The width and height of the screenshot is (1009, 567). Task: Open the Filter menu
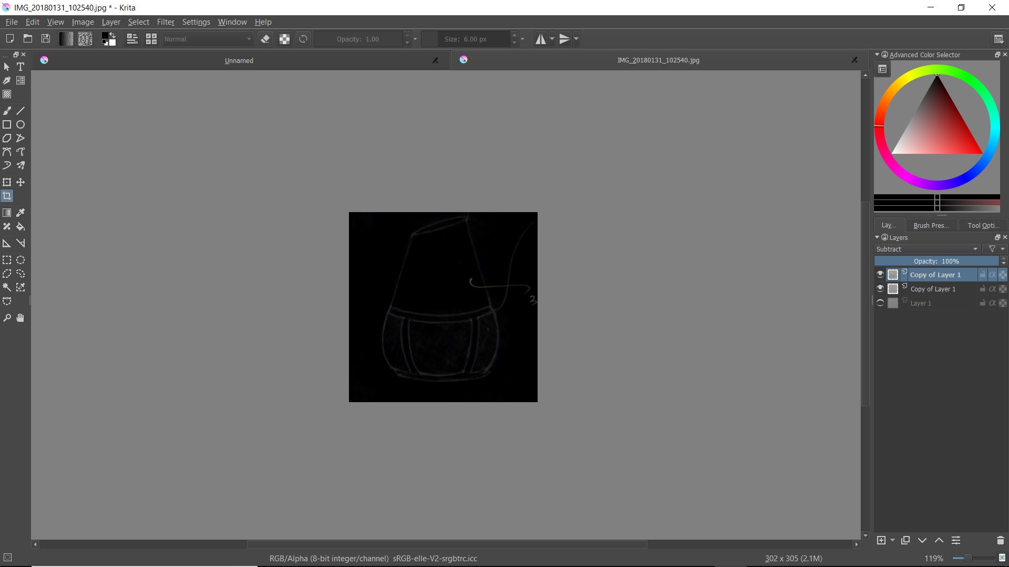(x=166, y=22)
